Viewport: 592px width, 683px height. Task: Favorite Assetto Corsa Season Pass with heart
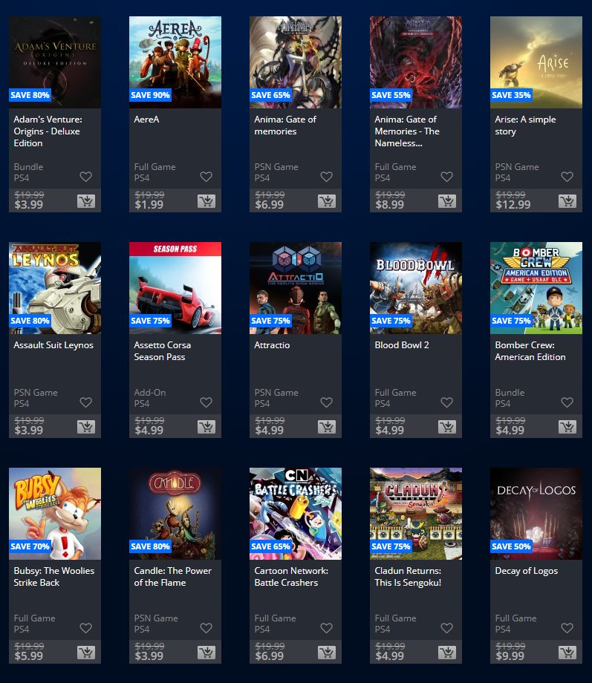206,402
